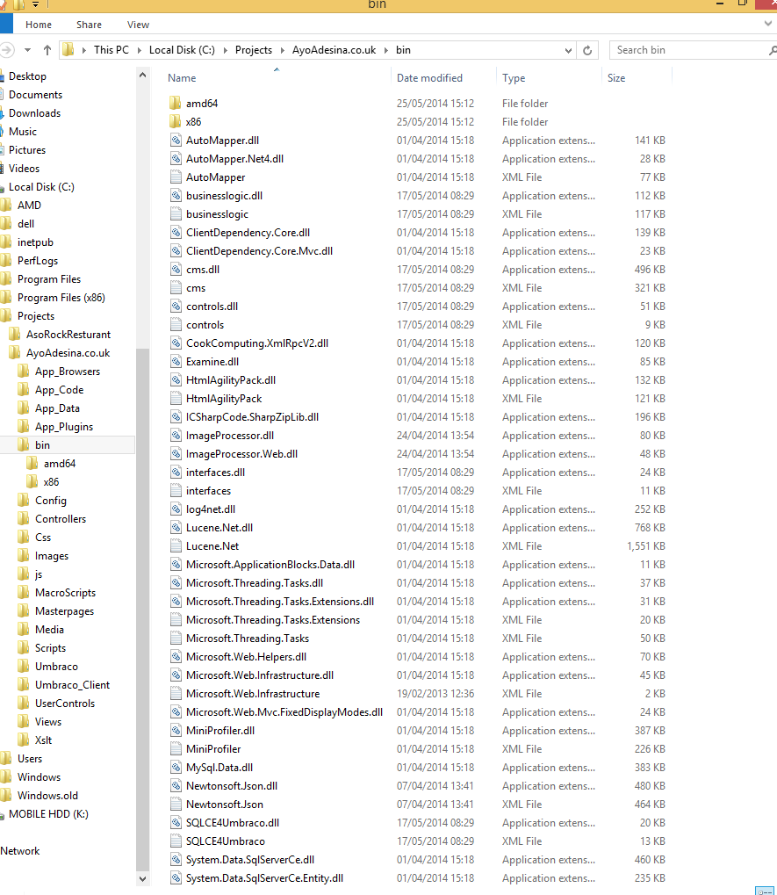The width and height of the screenshot is (777, 895).
Task: Sort by Date modified column header
Action: (x=429, y=78)
